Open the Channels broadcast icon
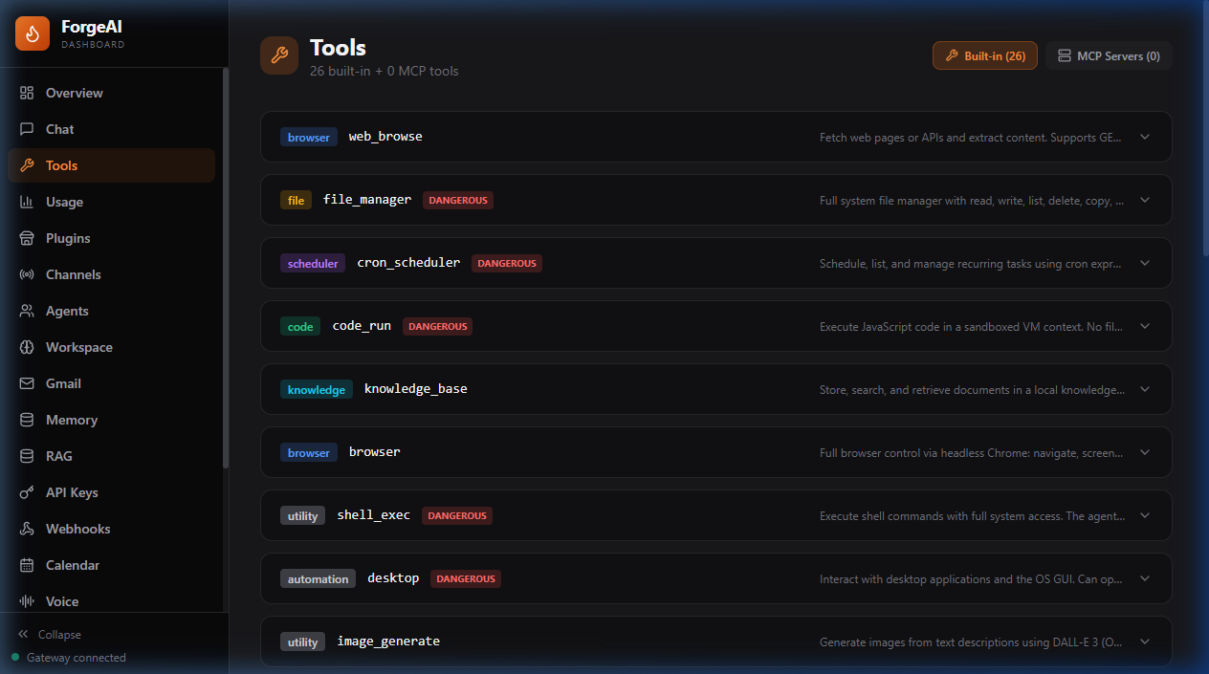This screenshot has height=674, width=1209. 28,274
